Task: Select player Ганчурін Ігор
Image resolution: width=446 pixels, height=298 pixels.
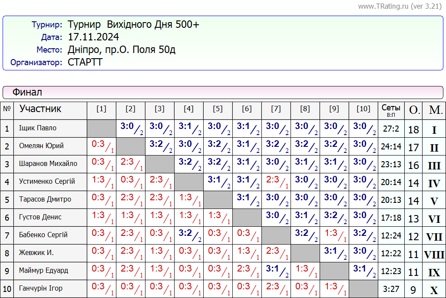Action: click(41, 288)
